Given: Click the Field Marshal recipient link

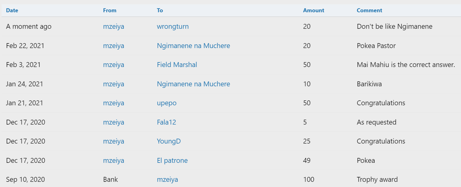Looking at the screenshot, I should [x=177, y=65].
